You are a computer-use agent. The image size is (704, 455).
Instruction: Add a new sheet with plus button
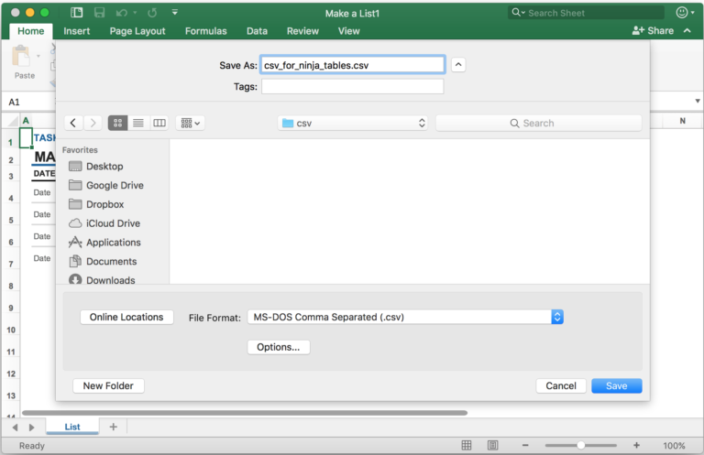tap(114, 427)
